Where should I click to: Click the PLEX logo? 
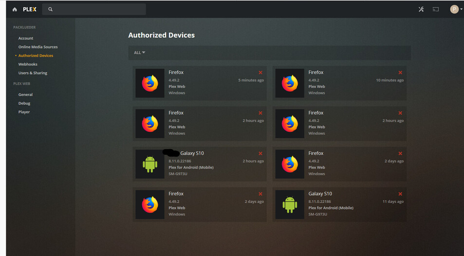pos(30,9)
